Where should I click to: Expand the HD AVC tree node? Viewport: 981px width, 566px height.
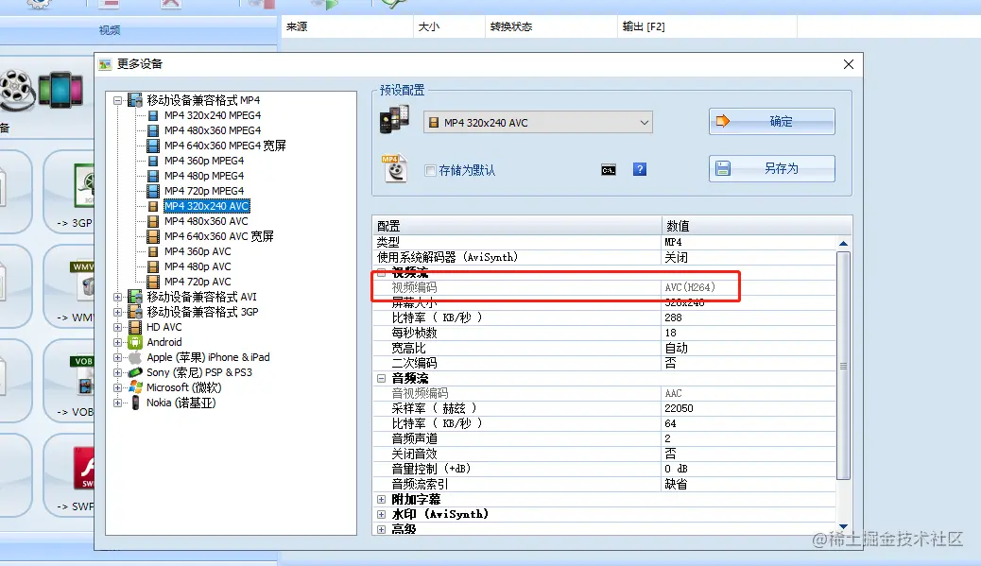point(117,327)
